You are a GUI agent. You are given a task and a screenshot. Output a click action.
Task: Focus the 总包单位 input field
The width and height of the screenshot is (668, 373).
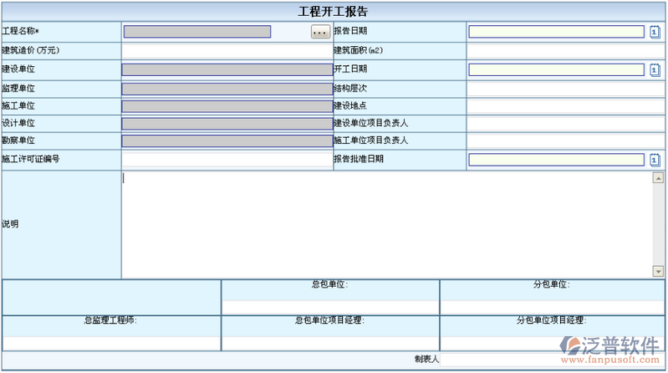[x=330, y=308]
